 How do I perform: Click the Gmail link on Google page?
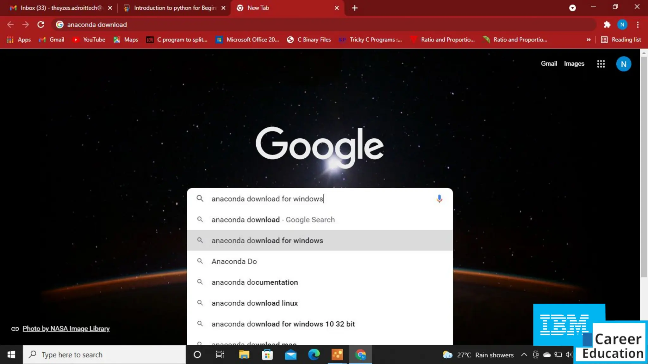pyautogui.click(x=549, y=64)
